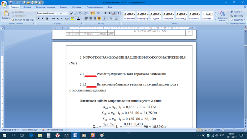
Task: Open the Edge browser from the taskbar
Action: pos(31,135)
